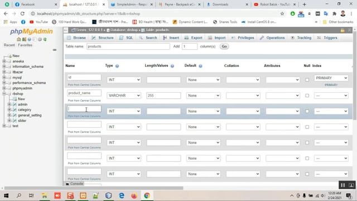Click the horizontal scrollbar at bottom
The width and height of the screenshot is (357, 201).
94,188
